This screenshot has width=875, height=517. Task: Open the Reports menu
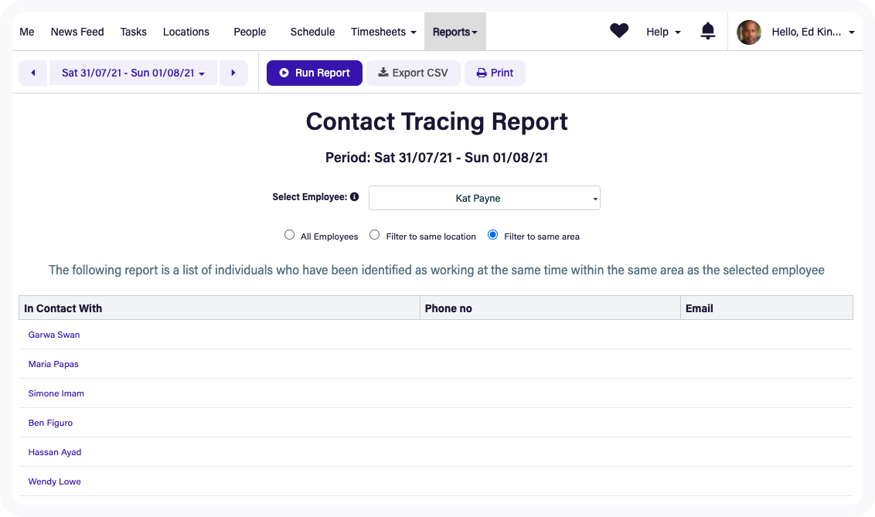tap(455, 32)
